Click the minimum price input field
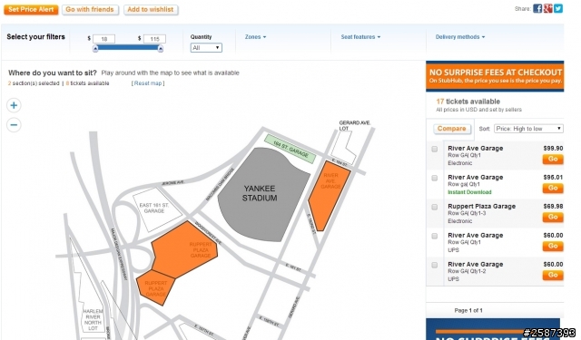The height and width of the screenshot is (340, 581). [x=103, y=39]
